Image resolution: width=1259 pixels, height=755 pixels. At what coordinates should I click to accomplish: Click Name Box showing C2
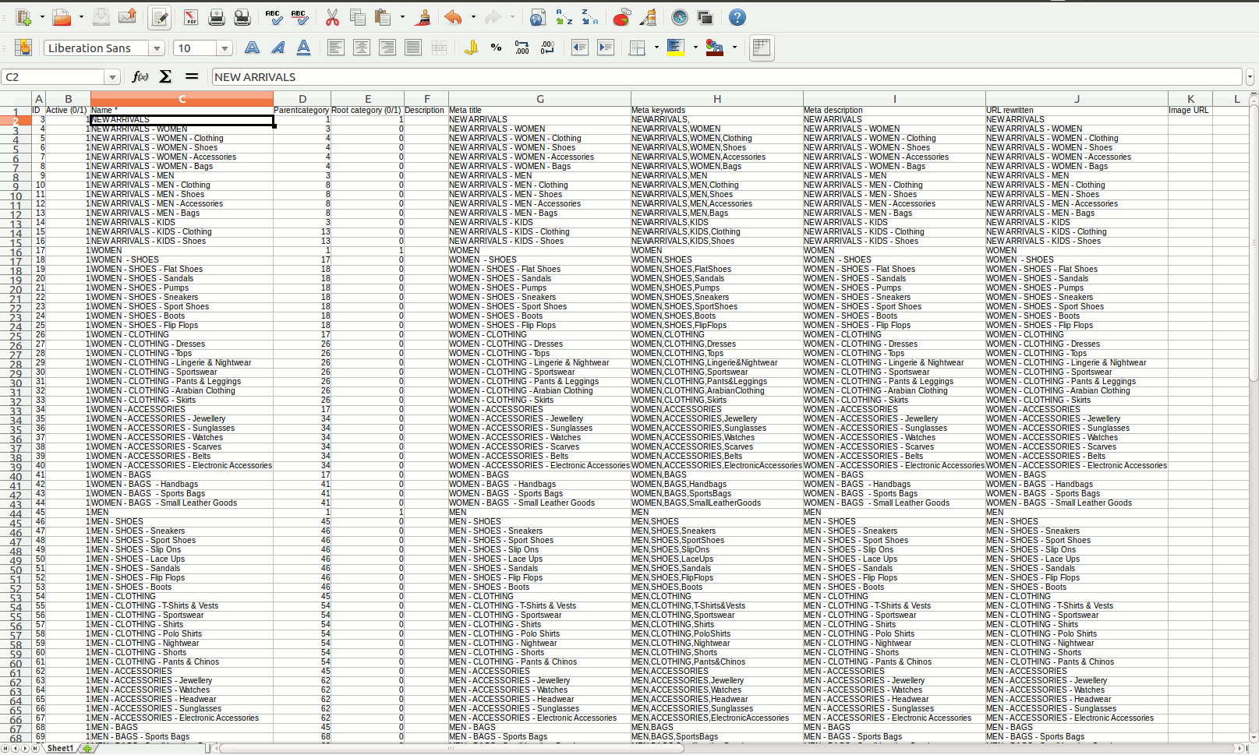pos(54,77)
